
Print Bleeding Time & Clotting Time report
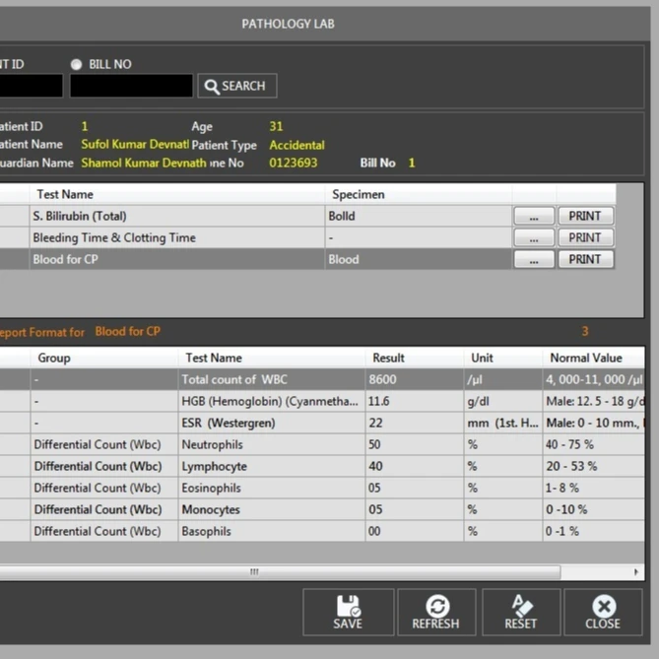tap(585, 237)
